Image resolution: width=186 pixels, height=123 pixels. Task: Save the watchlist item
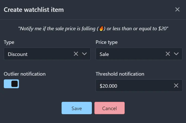77,108
